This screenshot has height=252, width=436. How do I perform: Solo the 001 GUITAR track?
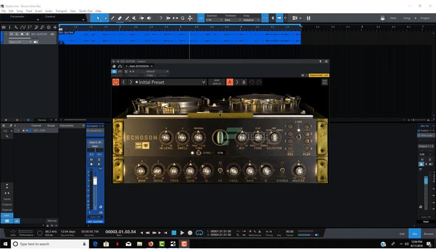17,34
